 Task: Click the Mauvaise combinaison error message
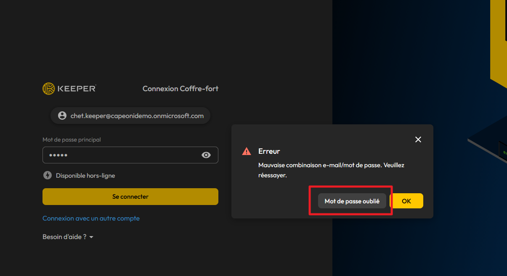point(331,170)
